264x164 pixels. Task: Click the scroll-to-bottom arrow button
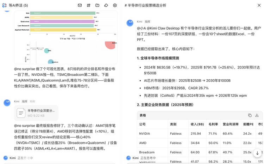click(257, 153)
